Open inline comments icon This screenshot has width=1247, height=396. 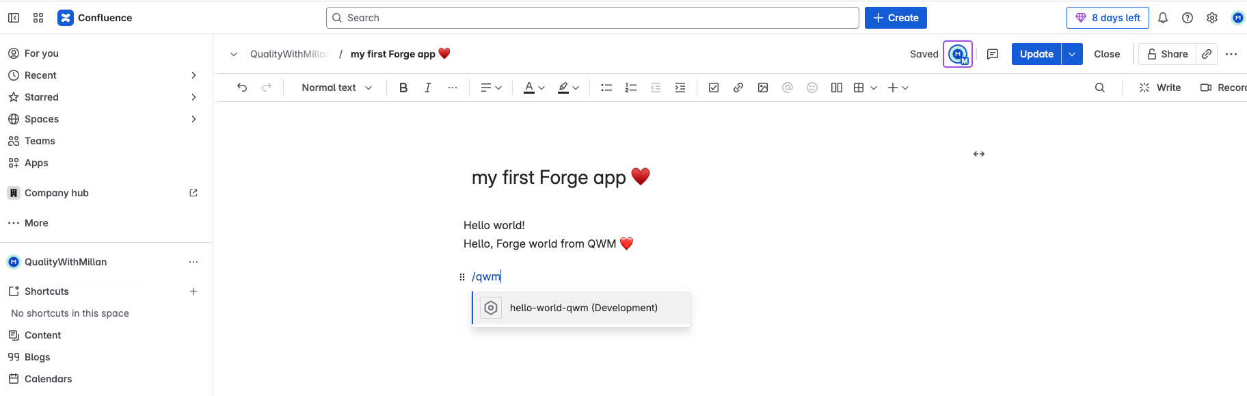993,54
